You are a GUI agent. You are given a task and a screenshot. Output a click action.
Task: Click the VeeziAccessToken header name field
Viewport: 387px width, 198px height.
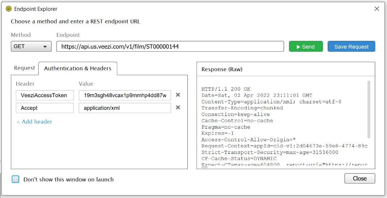pos(45,95)
